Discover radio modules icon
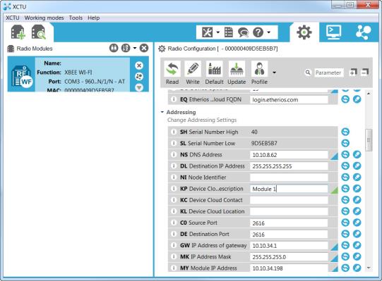The width and height of the screenshot is (382, 281). point(39,32)
